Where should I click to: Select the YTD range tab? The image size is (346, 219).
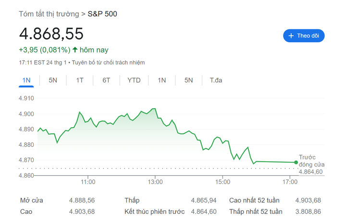(x=134, y=80)
